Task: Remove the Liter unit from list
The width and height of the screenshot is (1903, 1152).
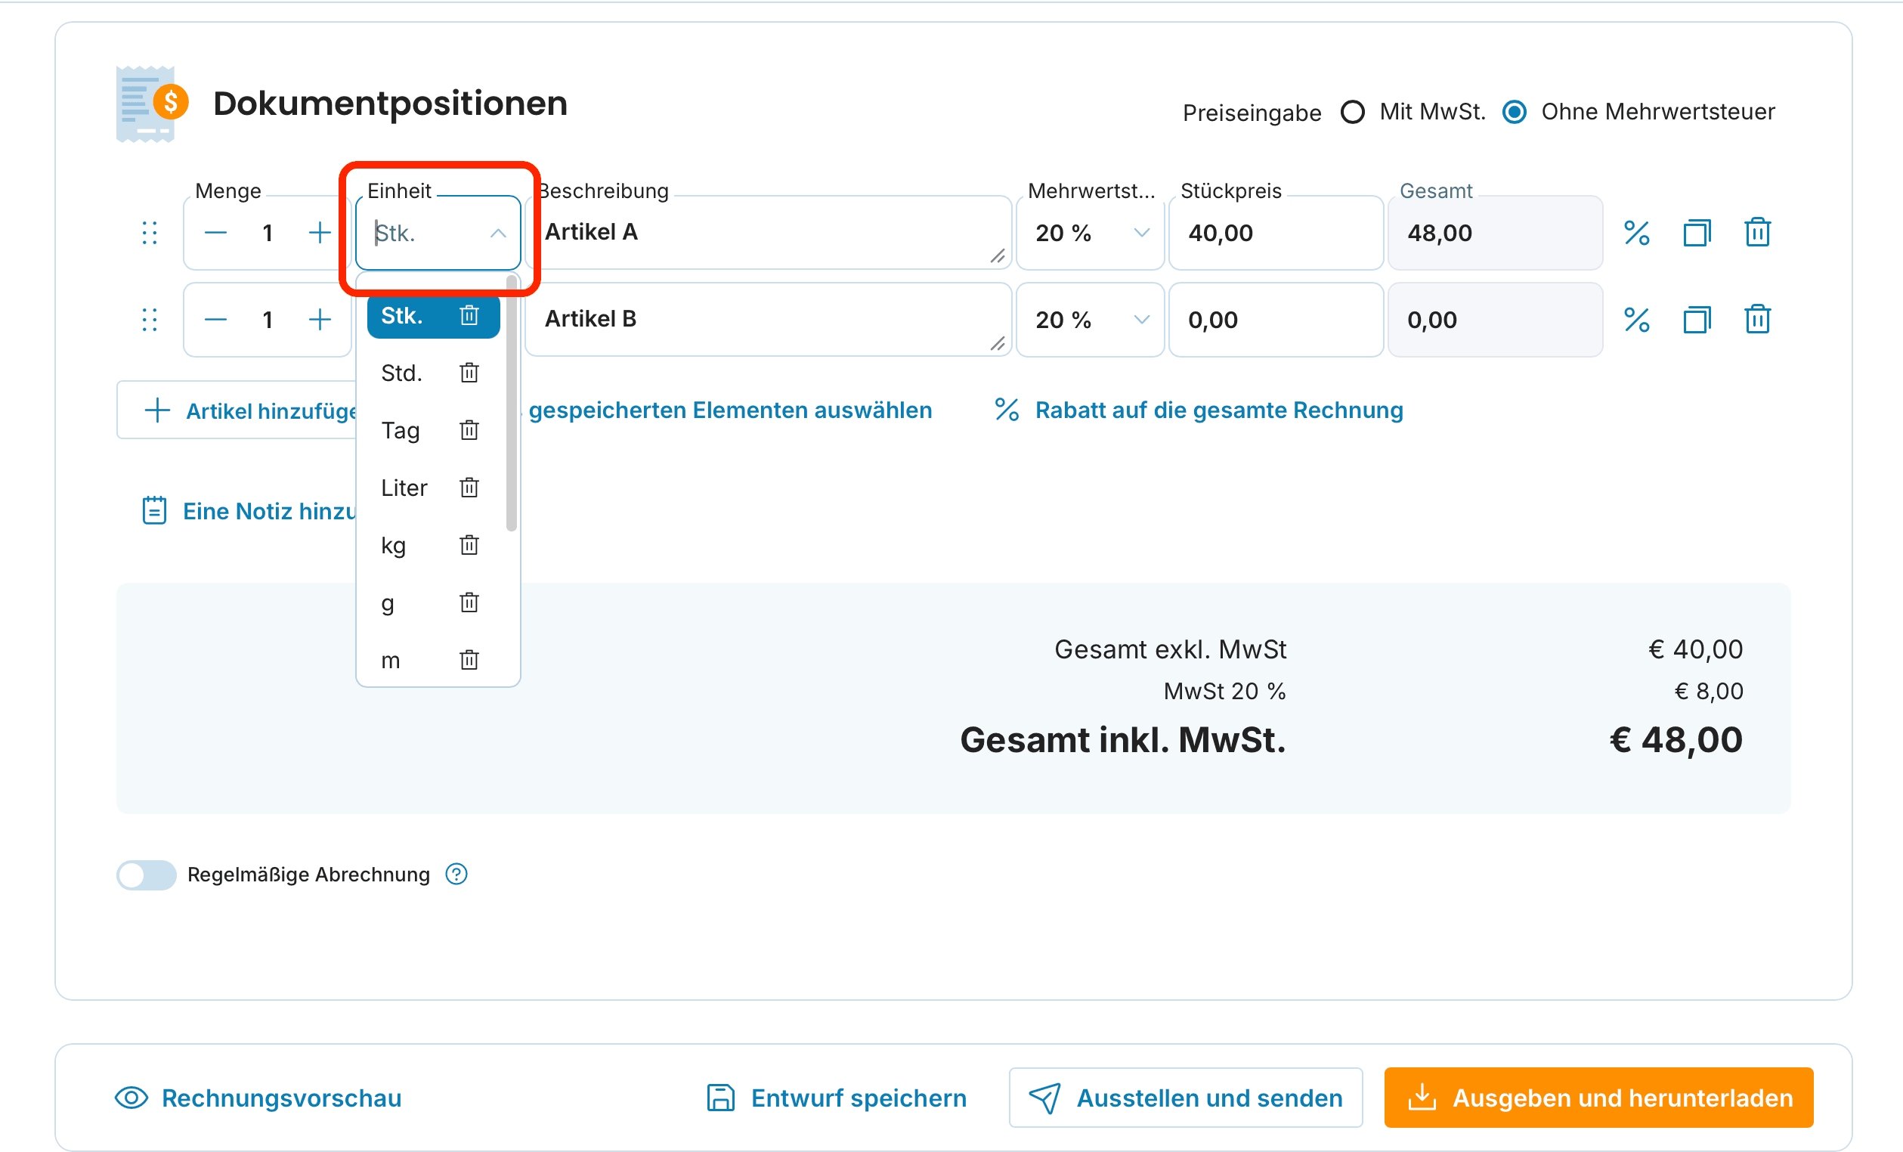Action: click(x=469, y=488)
